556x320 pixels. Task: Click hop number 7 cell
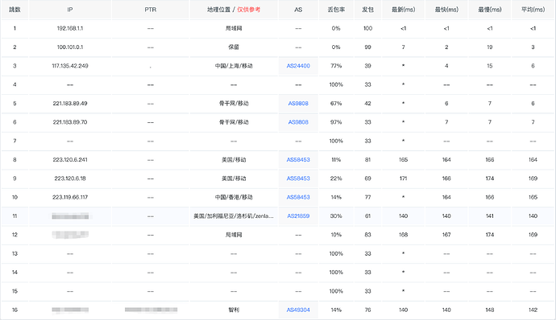point(15,141)
